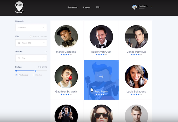
Task: Click the Budget slider right handle
Action: (x=36, y=70)
